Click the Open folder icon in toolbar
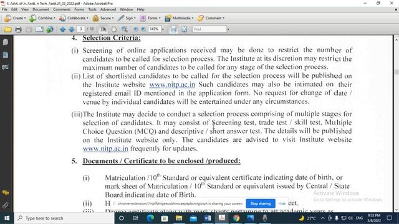 tap(7, 29)
